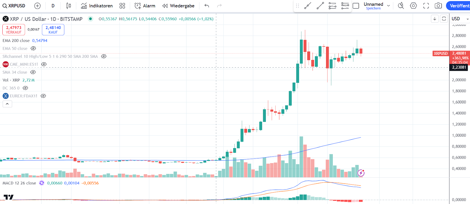Expand the layout management dropdown arrow
This screenshot has height=204, width=470.
[x=389, y=6]
